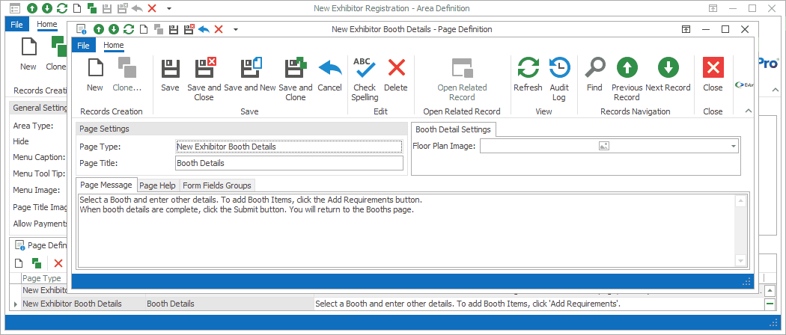This screenshot has width=786, height=335.
Task: Click New in Area Definition window ribbon
Action: [x=28, y=54]
